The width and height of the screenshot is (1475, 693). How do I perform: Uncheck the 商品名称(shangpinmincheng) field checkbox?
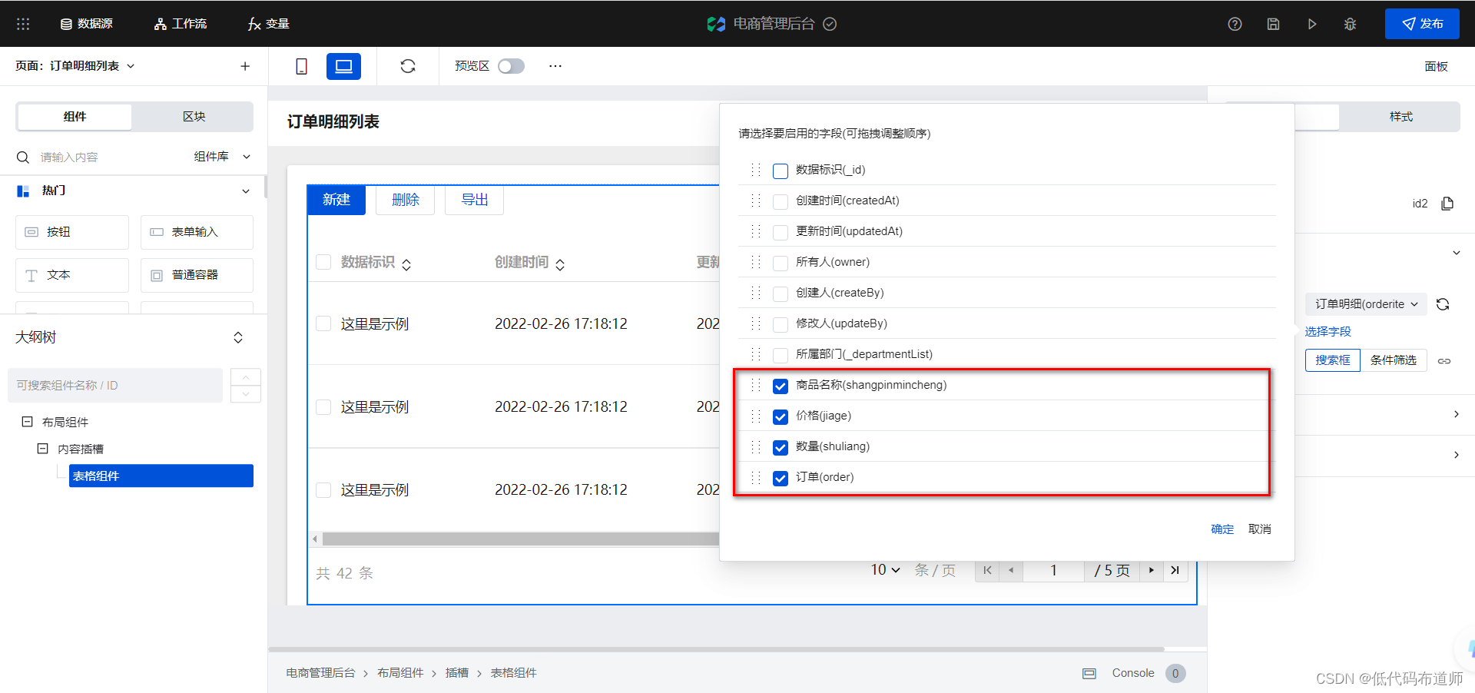pyautogui.click(x=781, y=386)
